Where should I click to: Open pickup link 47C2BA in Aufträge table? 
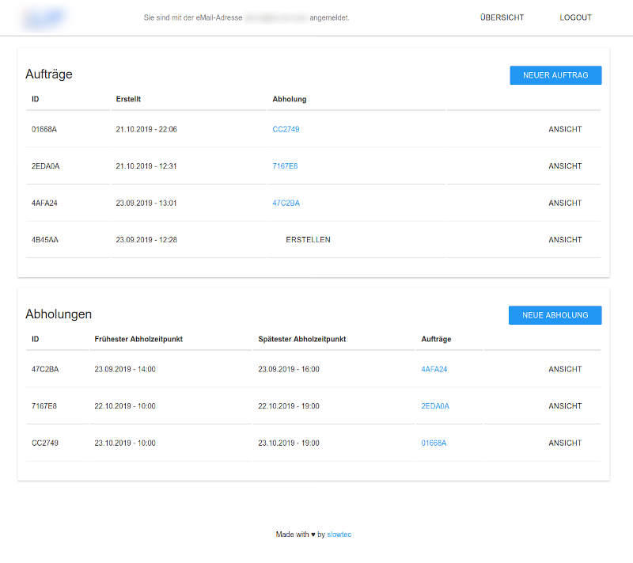tap(286, 203)
